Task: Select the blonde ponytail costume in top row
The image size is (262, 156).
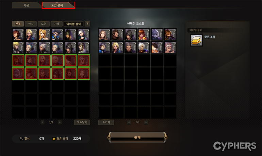Action: click(x=44, y=34)
